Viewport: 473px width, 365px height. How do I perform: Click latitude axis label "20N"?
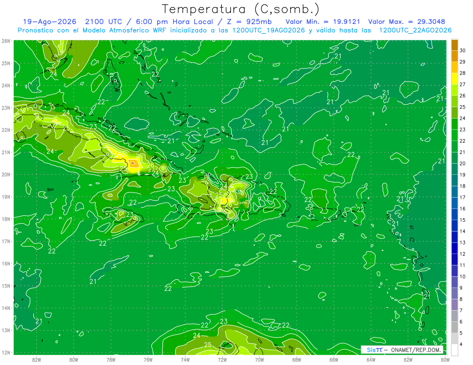(6, 174)
